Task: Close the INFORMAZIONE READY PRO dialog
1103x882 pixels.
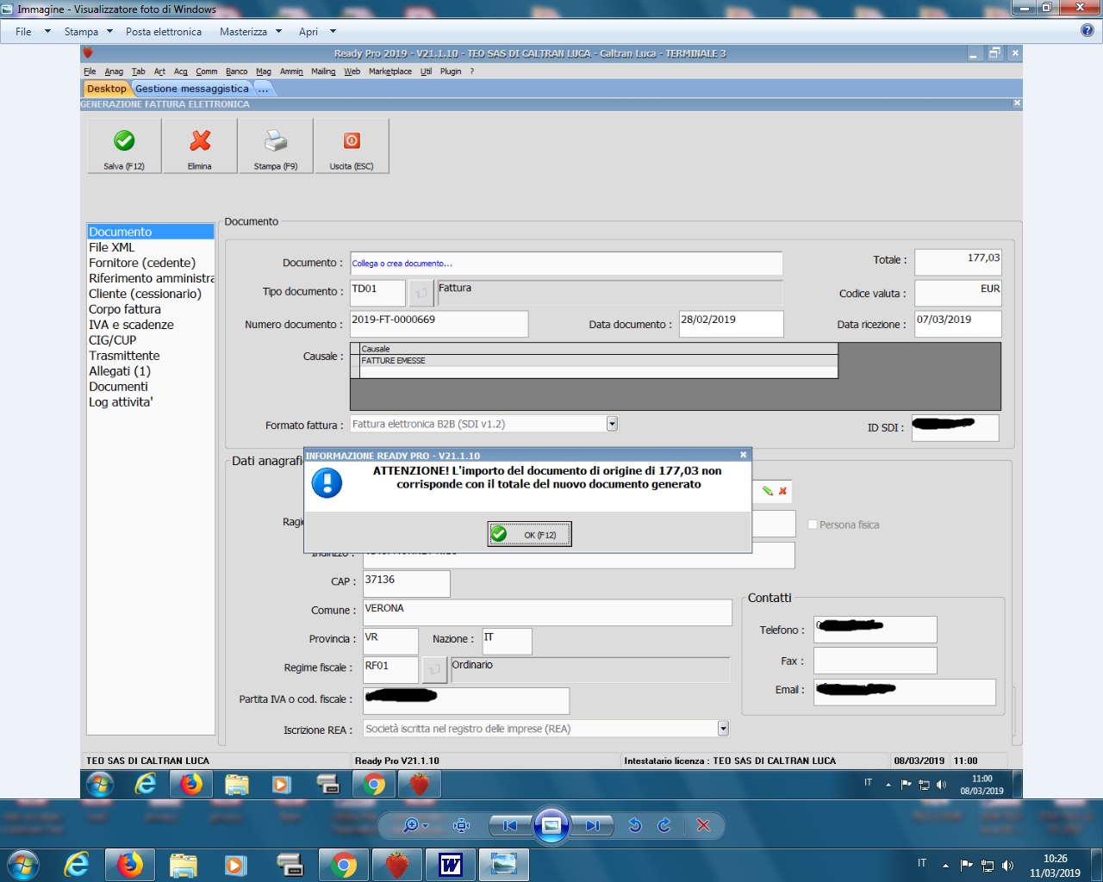Action: pos(744,455)
